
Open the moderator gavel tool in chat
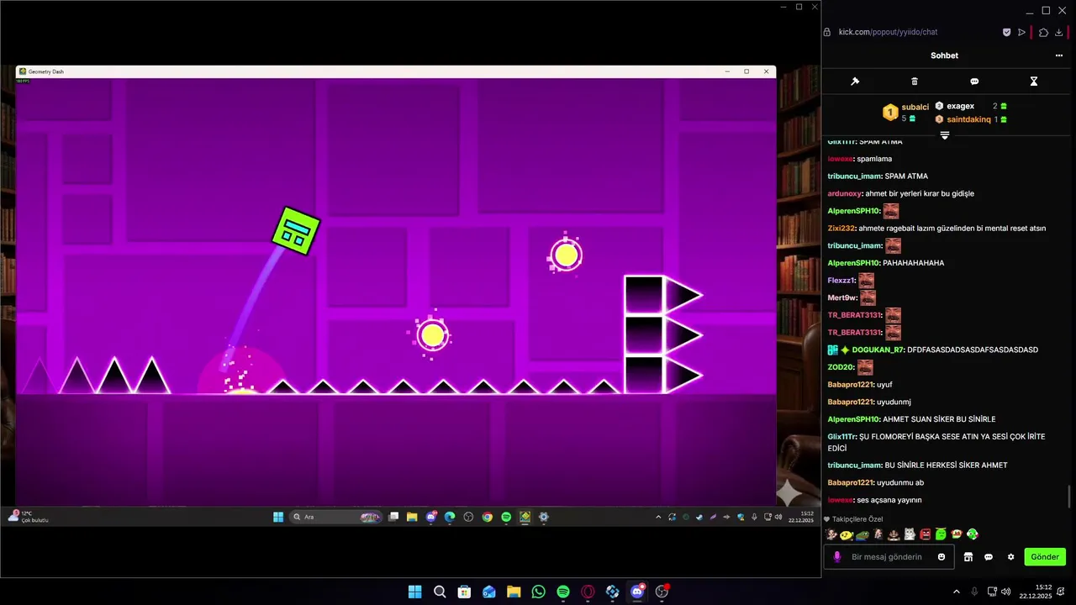tap(855, 82)
